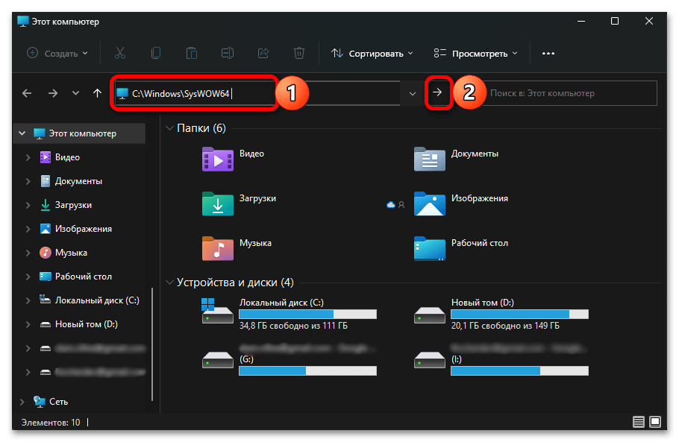This screenshot has height=442, width=679.
Task: Minimize the Этот компьютер window
Action: point(581,21)
